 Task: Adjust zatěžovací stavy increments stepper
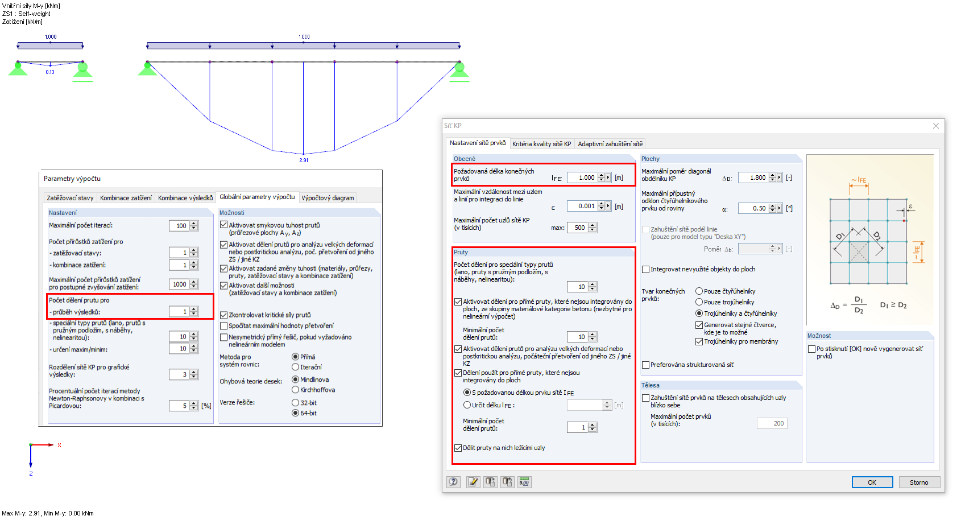tap(194, 253)
